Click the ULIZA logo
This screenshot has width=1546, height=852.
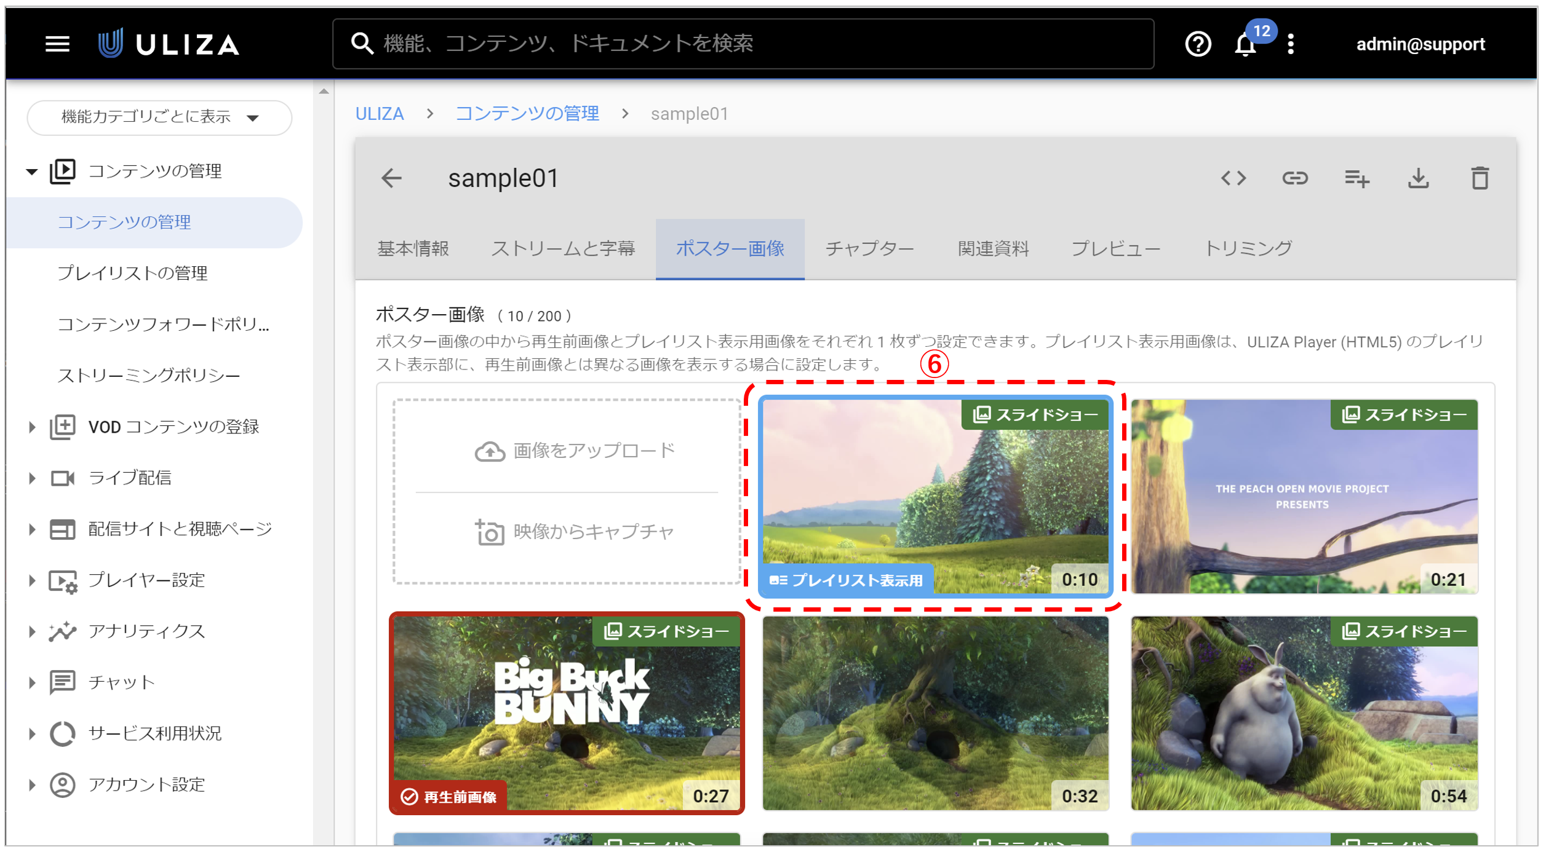pyautogui.click(x=169, y=44)
